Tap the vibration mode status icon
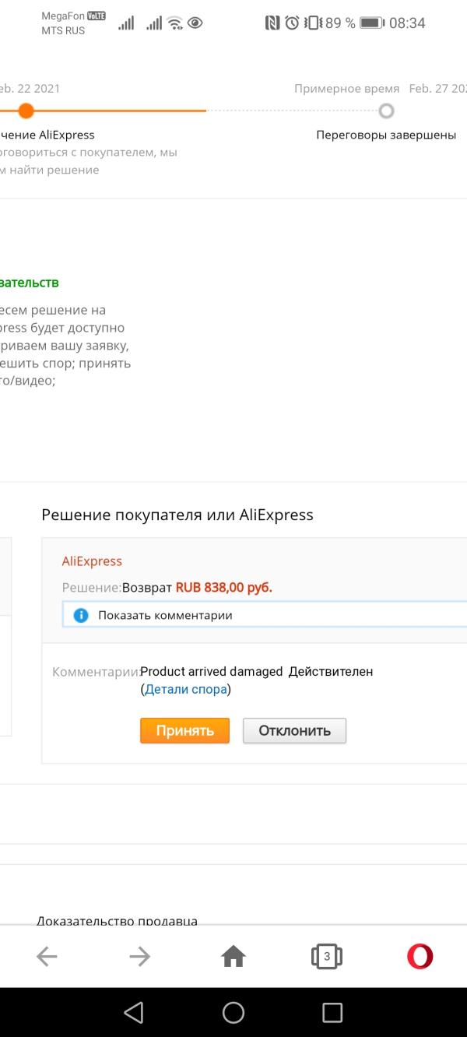This screenshot has width=467, height=1037. [313, 23]
